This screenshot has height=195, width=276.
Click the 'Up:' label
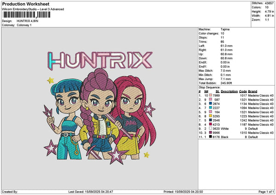pos(201,54)
